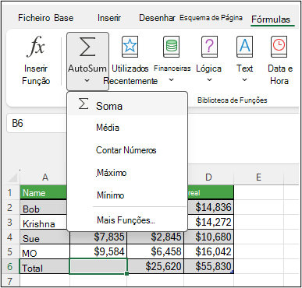Click the cell with $7,835
The image size is (302, 288).
click(x=98, y=237)
